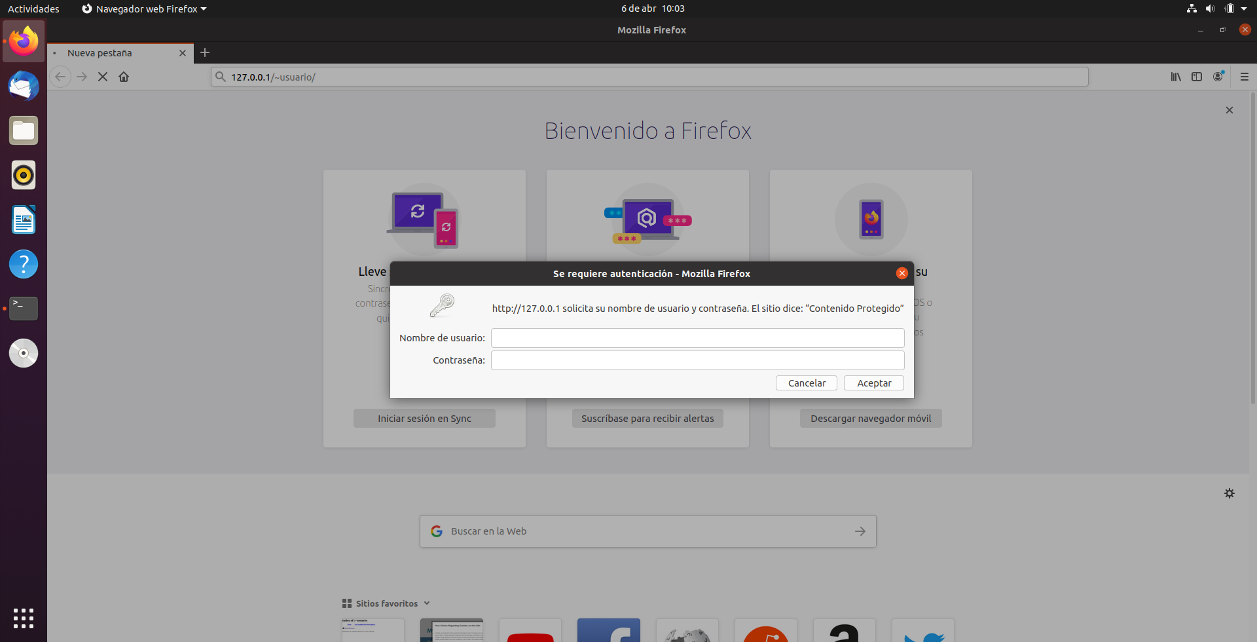
Task: Open LibreOffice Writer from the dock
Action: pyautogui.click(x=24, y=219)
